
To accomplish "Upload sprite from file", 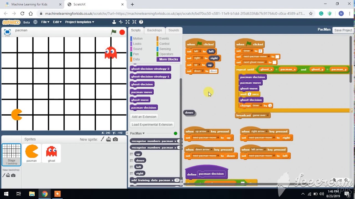I will point(108,139).
